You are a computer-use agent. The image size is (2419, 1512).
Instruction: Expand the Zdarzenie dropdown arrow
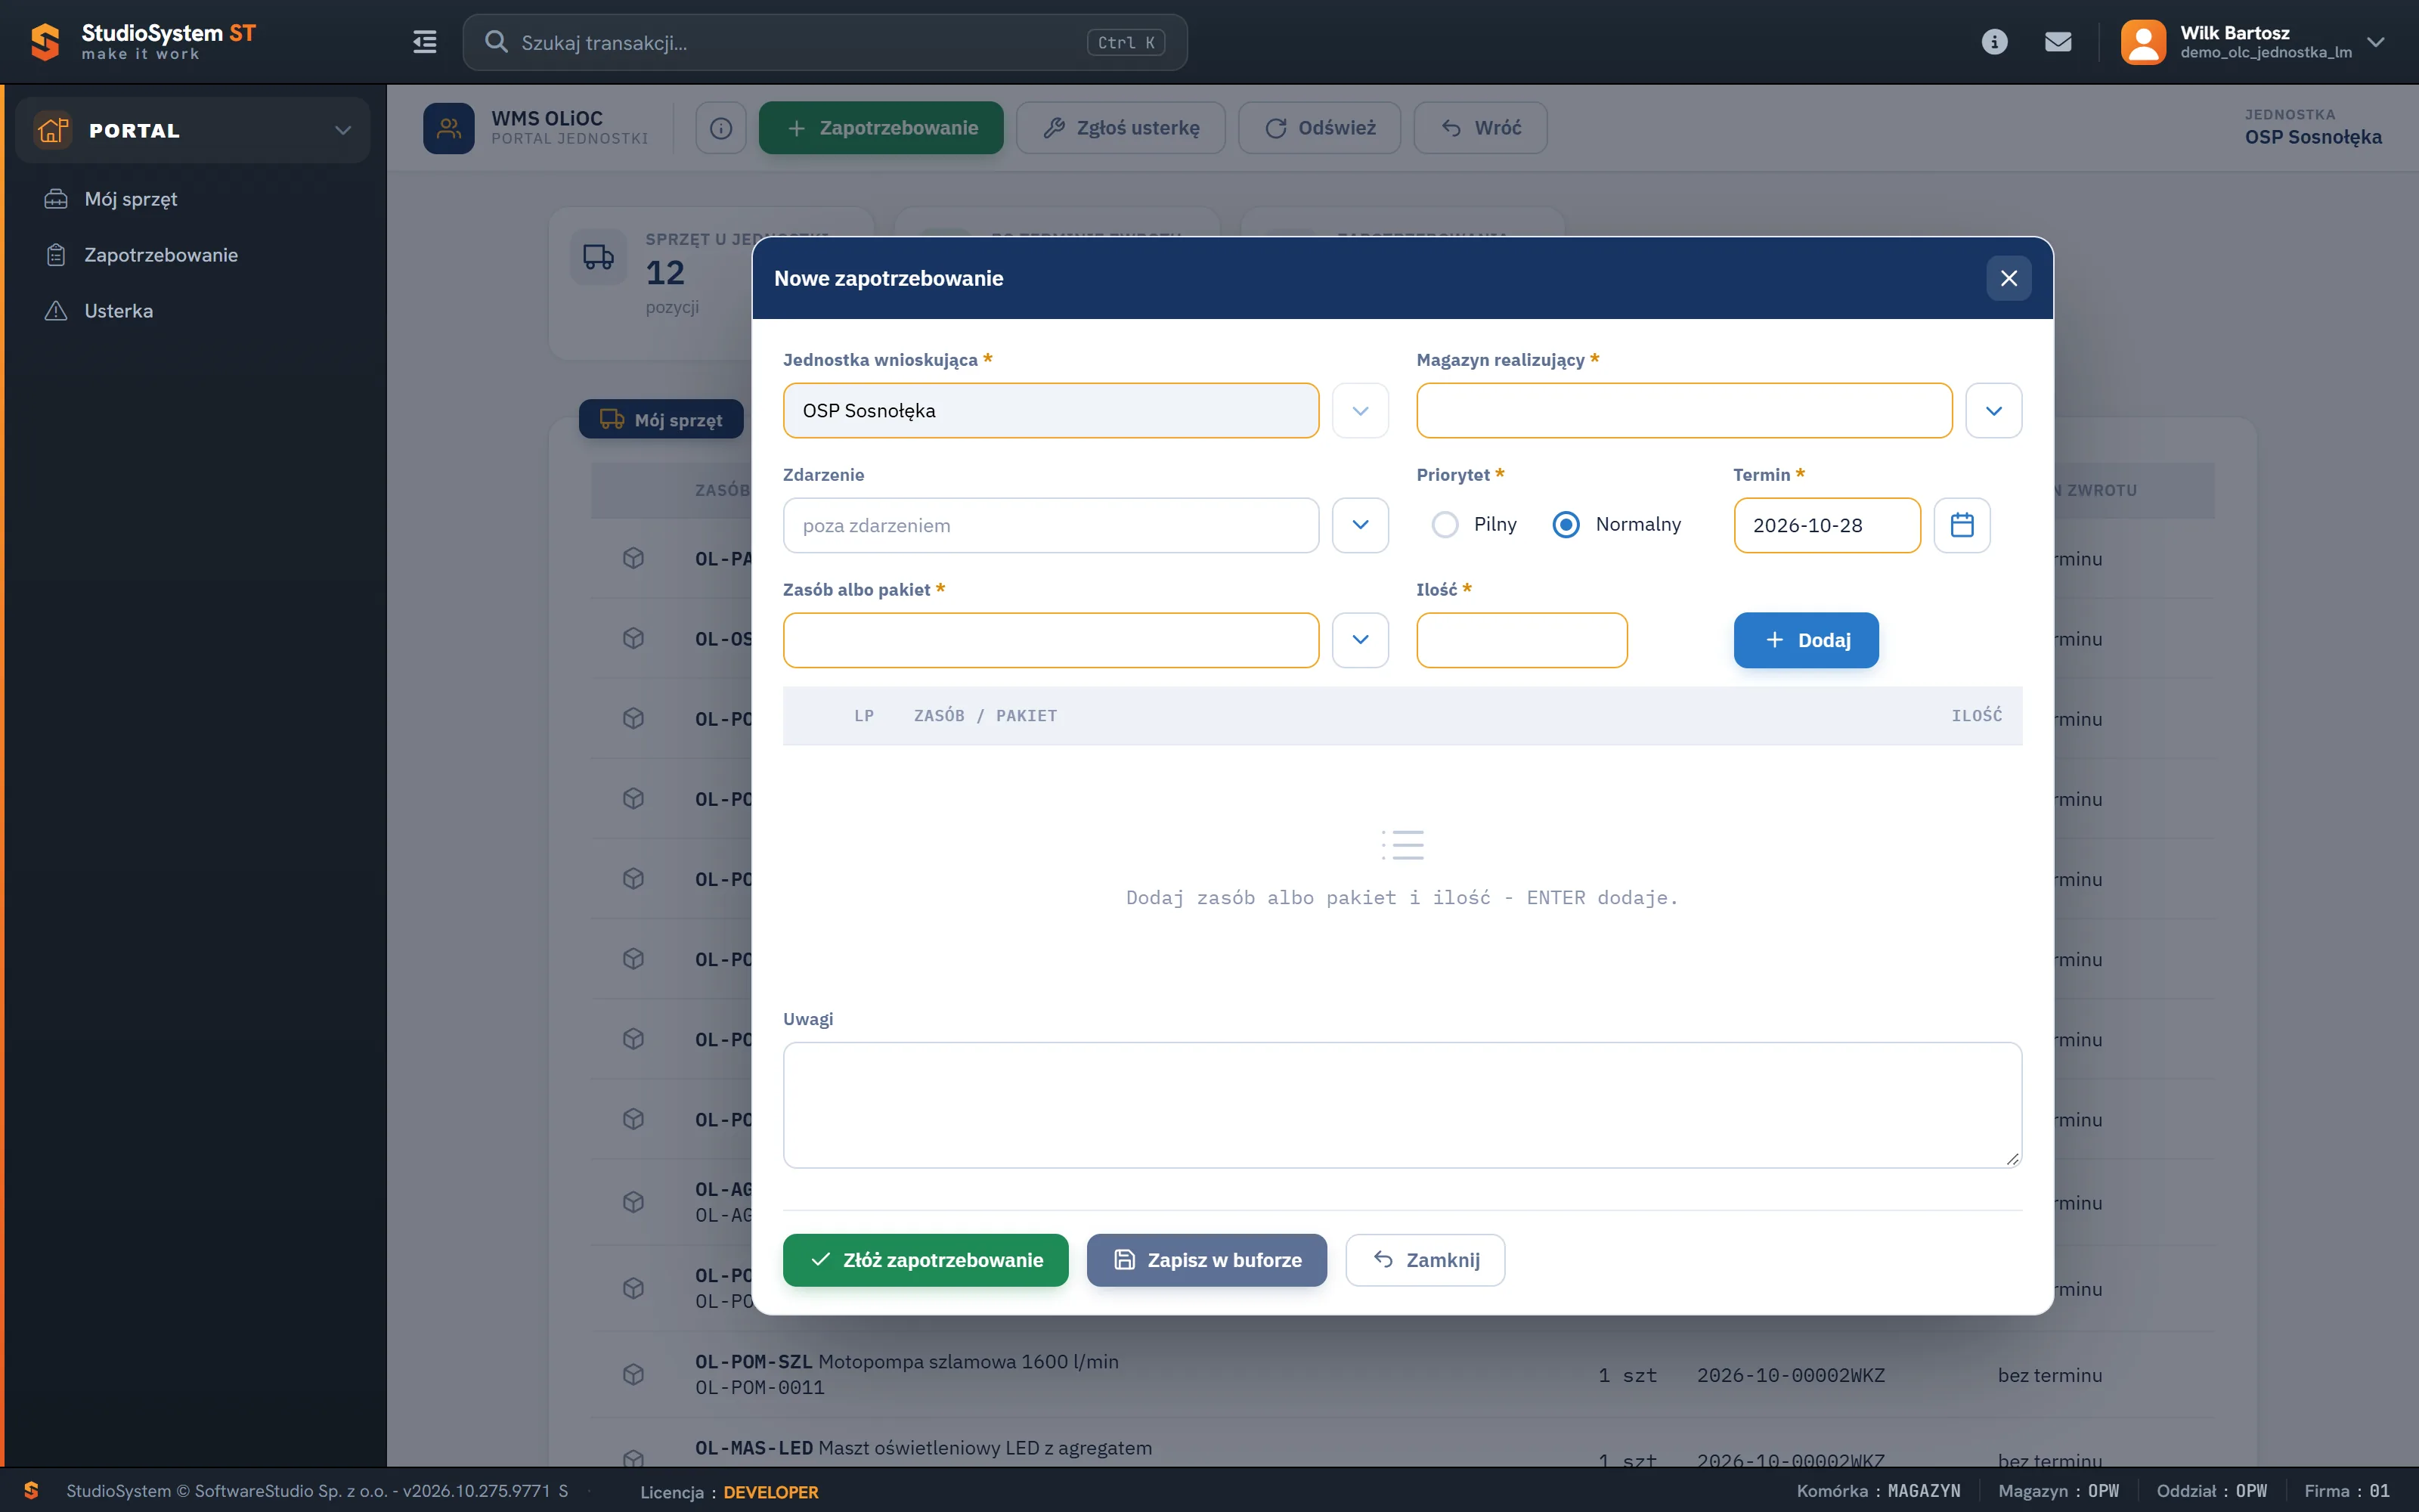click(1361, 525)
